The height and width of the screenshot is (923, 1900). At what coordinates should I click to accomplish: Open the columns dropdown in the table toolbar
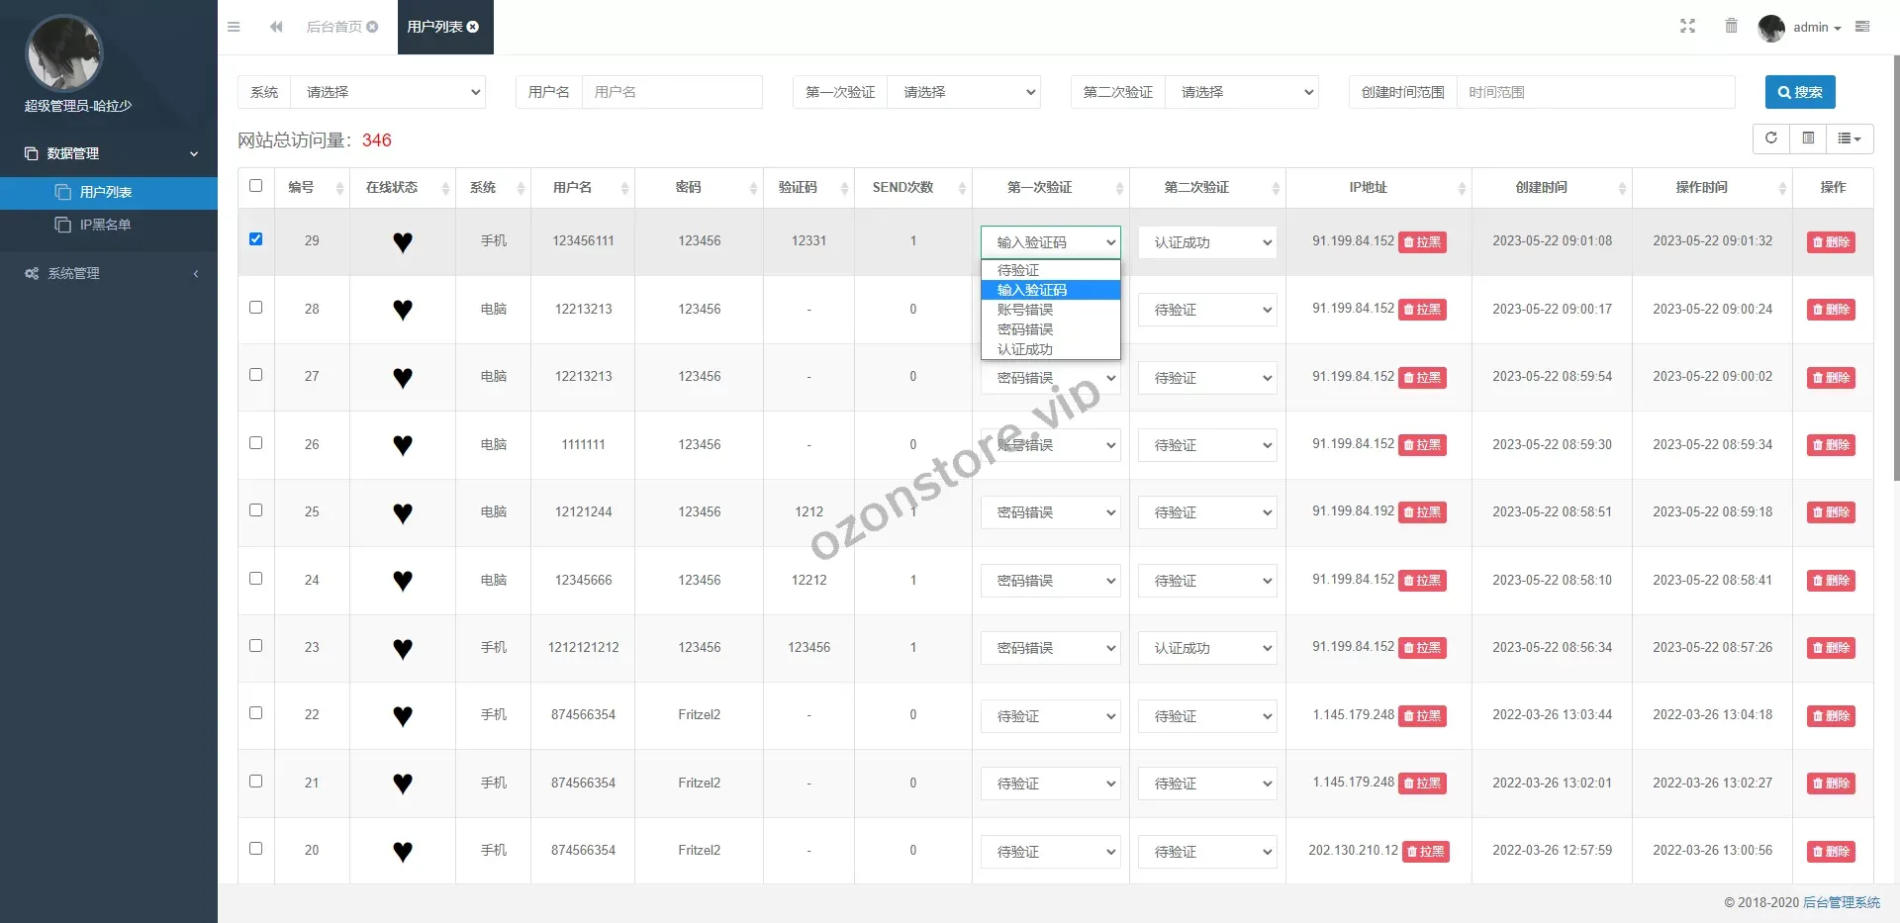[x=1849, y=138]
